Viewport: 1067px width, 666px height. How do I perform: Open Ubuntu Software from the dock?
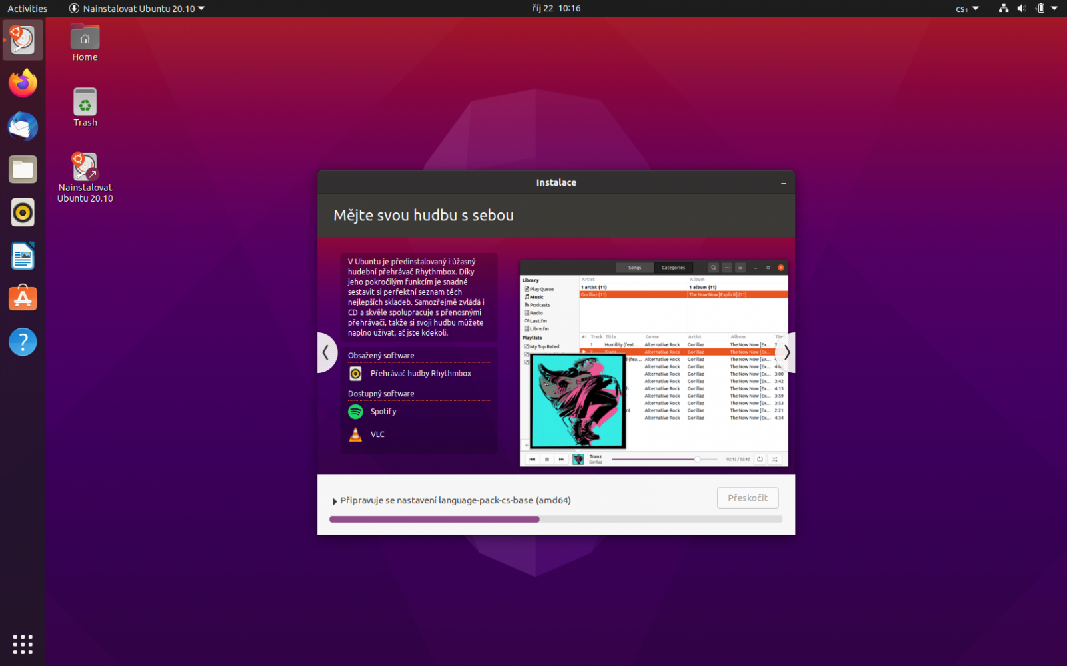(22, 298)
